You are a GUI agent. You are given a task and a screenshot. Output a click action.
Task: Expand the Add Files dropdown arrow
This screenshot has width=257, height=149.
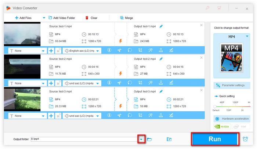coord(44,18)
